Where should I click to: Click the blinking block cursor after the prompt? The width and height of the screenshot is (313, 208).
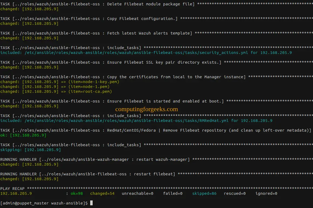click(91, 203)
